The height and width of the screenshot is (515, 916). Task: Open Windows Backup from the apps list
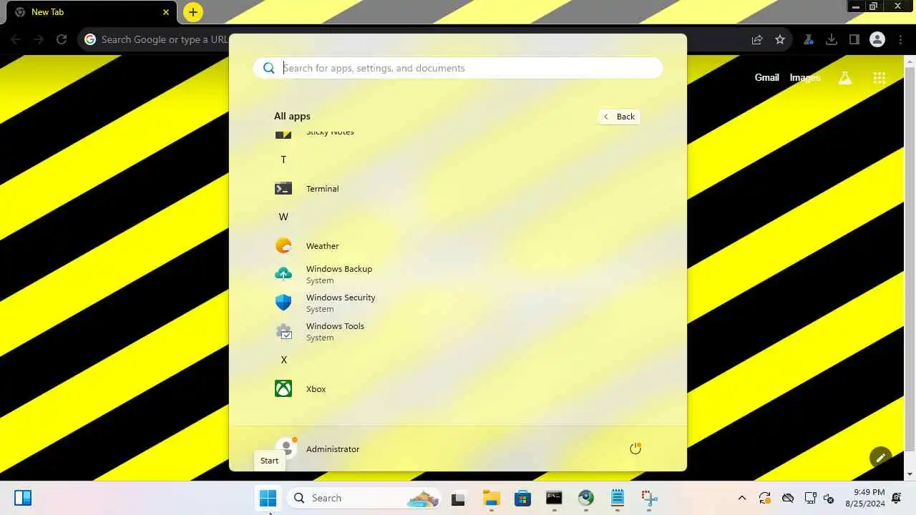(x=458, y=275)
